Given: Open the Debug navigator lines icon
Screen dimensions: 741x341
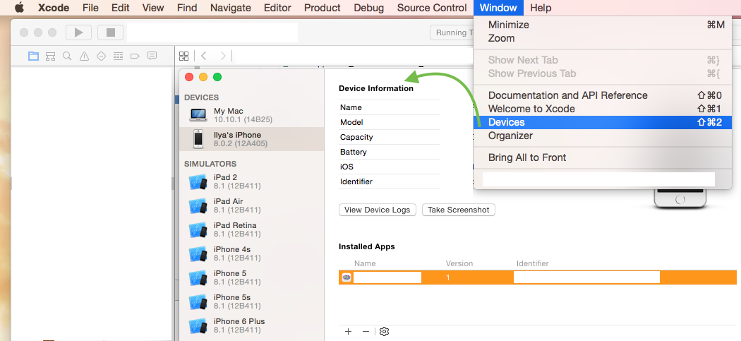Looking at the screenshot, I should point(118,56).
